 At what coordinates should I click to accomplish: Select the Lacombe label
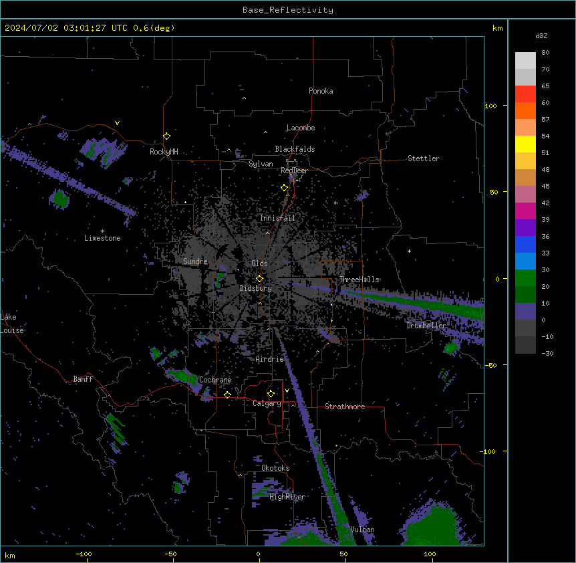[x=301, y=128]
